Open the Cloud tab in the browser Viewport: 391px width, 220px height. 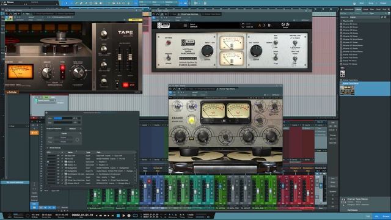[x=378, y=10]
